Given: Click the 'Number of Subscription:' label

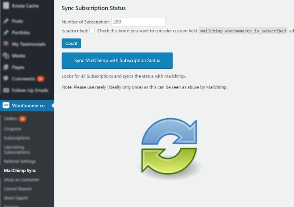Looking at the screenshot, I should (86, 22).
